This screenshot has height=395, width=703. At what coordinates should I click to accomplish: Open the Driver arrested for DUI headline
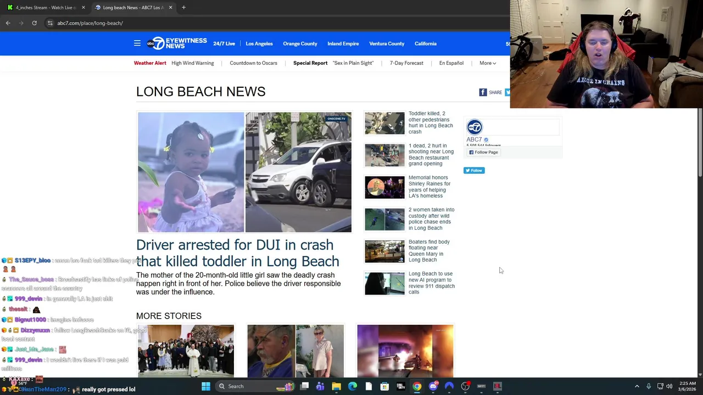[x=237, y=253]
